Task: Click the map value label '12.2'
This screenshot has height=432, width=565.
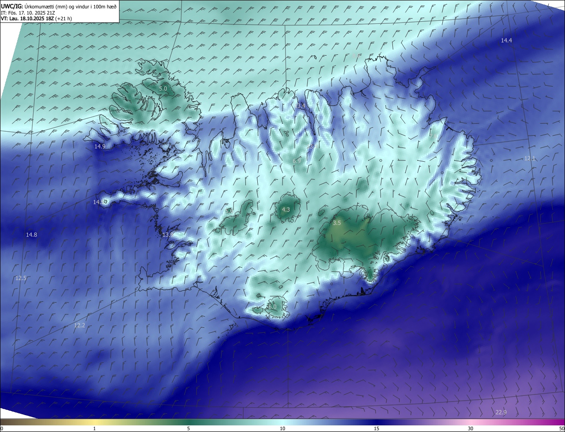Action: (x=79, y=326)
